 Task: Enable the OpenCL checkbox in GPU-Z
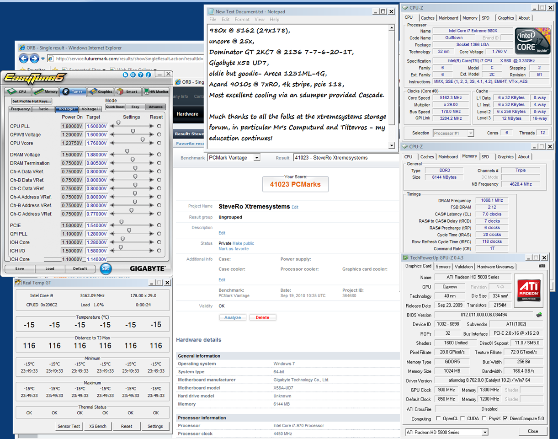coord(439,418)
